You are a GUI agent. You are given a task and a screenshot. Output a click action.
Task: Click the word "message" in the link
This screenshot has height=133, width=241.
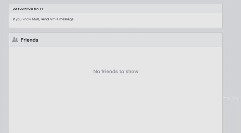tap(66, 19)
